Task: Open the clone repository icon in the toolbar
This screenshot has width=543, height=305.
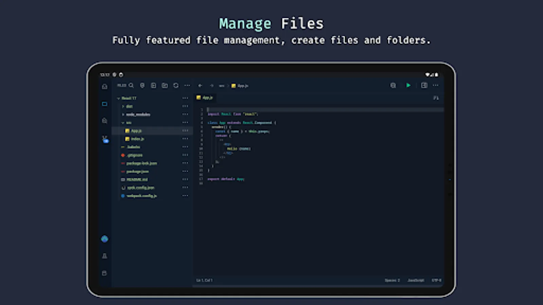Action: [x=142, y=85]
